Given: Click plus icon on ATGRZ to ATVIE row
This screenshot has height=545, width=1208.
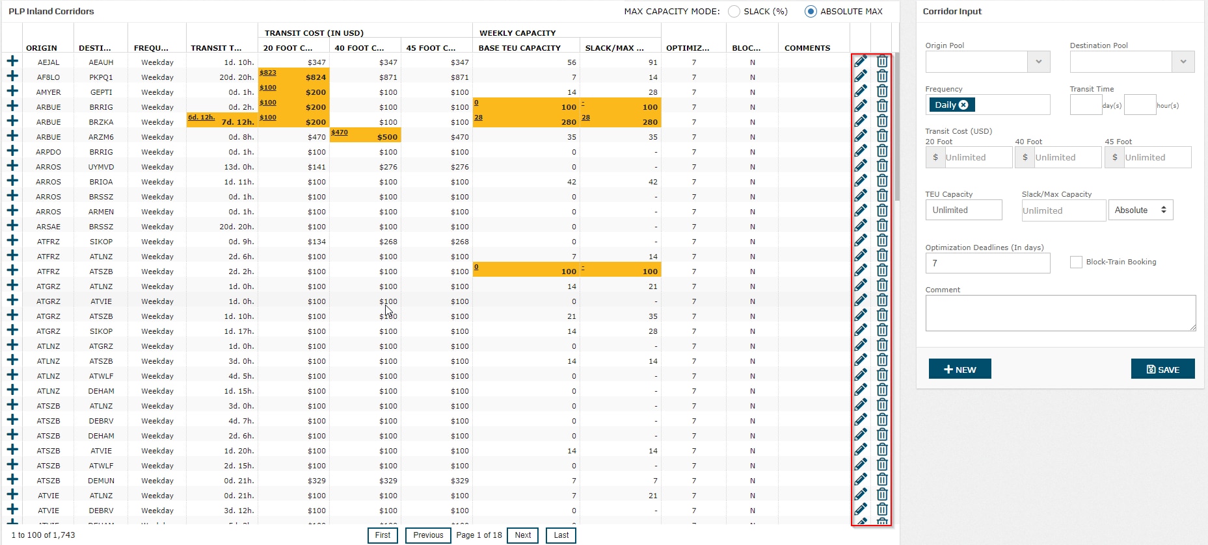Looking at the screenshot, I should tap(12, 301).
